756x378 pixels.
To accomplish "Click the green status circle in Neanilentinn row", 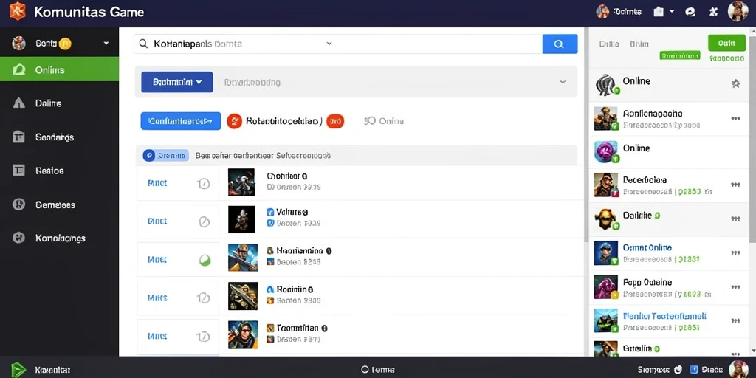I will point(205,261).
